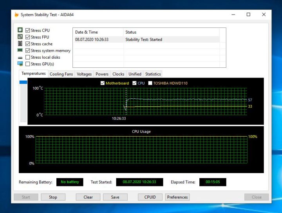Show TOSHIBA HDWD110 temperature in graph
This screenshot has width=282, height=213.
(x=150, y=83)
